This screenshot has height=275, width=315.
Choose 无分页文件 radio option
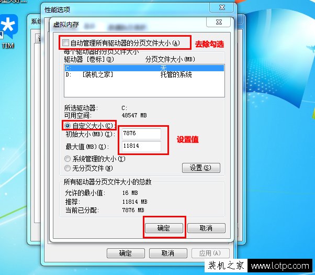[x=67, y=168]
